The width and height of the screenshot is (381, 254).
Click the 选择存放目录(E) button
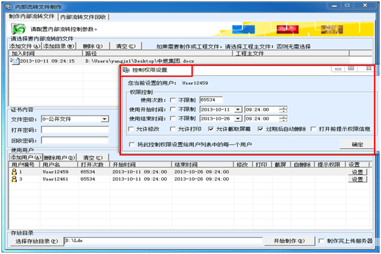pos(36,241)
